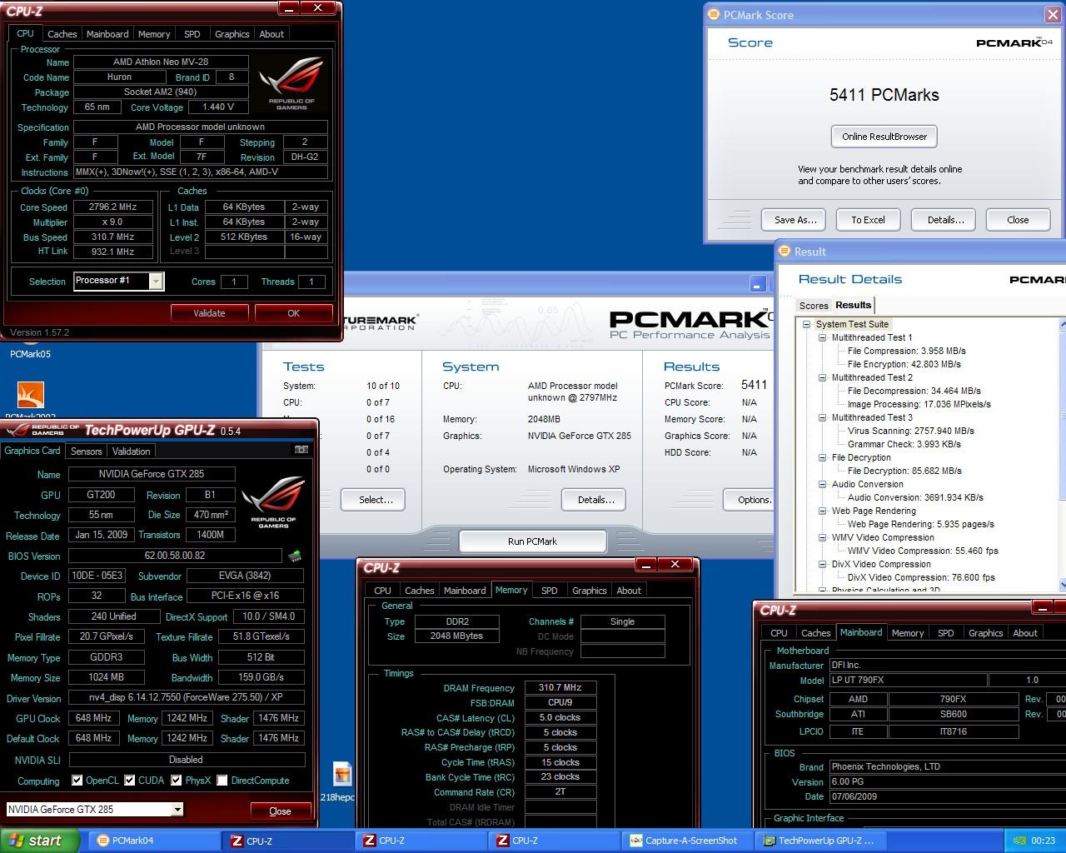Open system Details... in PCMark window

(595, 500)
